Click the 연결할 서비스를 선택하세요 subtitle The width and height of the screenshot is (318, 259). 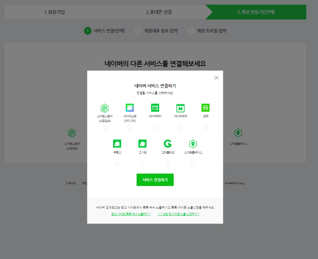(x=155, y=93)
